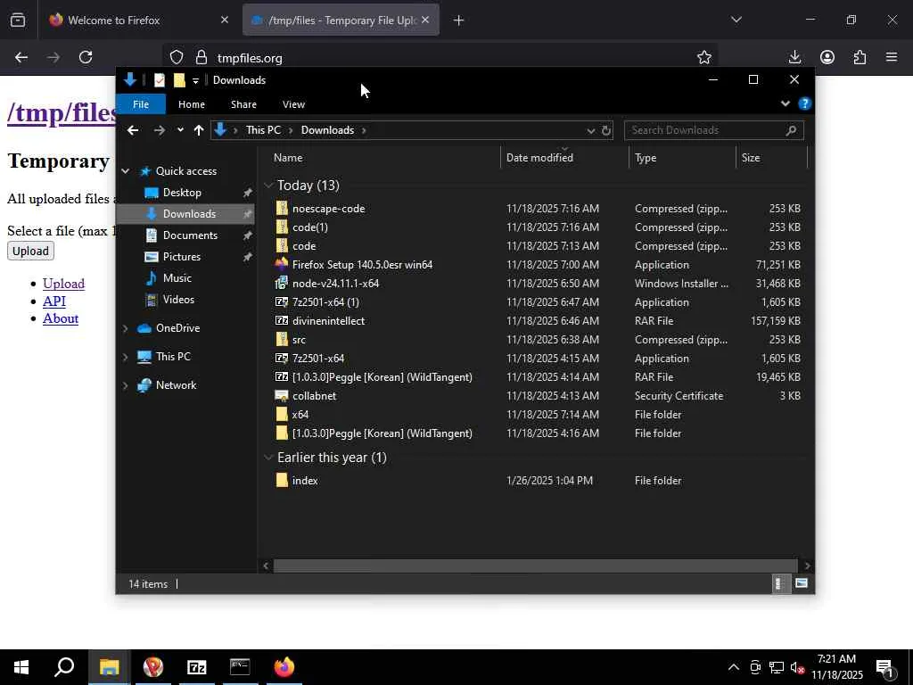Click New folder quick access toolbar icon

(x=179, y=79)
